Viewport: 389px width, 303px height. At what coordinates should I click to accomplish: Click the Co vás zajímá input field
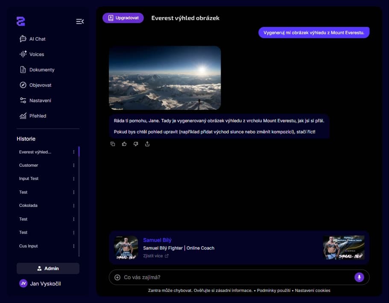(x=192, y=277)
